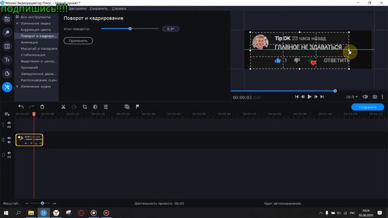Select Распознавание сцен tool
The image size is (388, 218).
[39, 80]
